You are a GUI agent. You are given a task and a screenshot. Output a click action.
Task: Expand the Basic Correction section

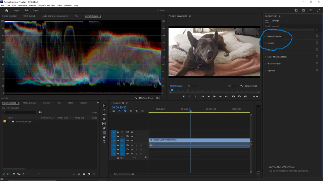266,36
